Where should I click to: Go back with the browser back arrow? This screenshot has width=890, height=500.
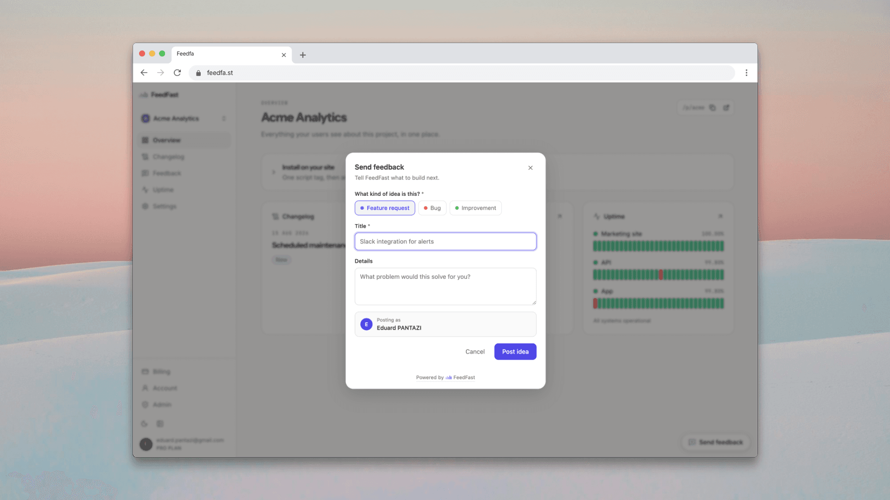[144, 73]
